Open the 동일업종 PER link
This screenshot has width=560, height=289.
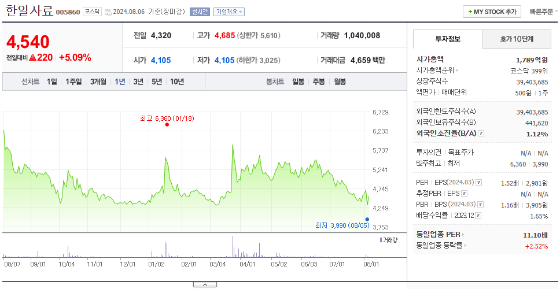click(x=440, y=235)
